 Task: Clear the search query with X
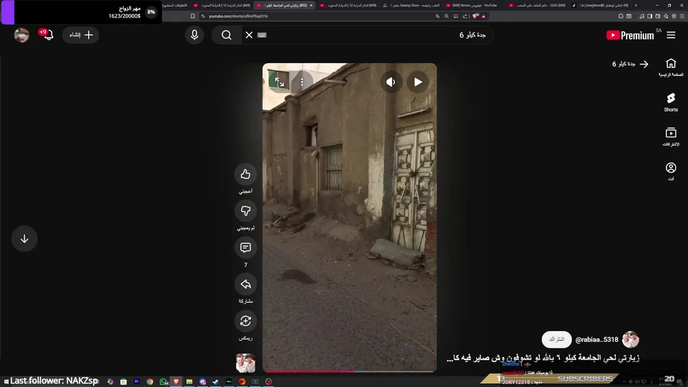click(x=249, y=35)
